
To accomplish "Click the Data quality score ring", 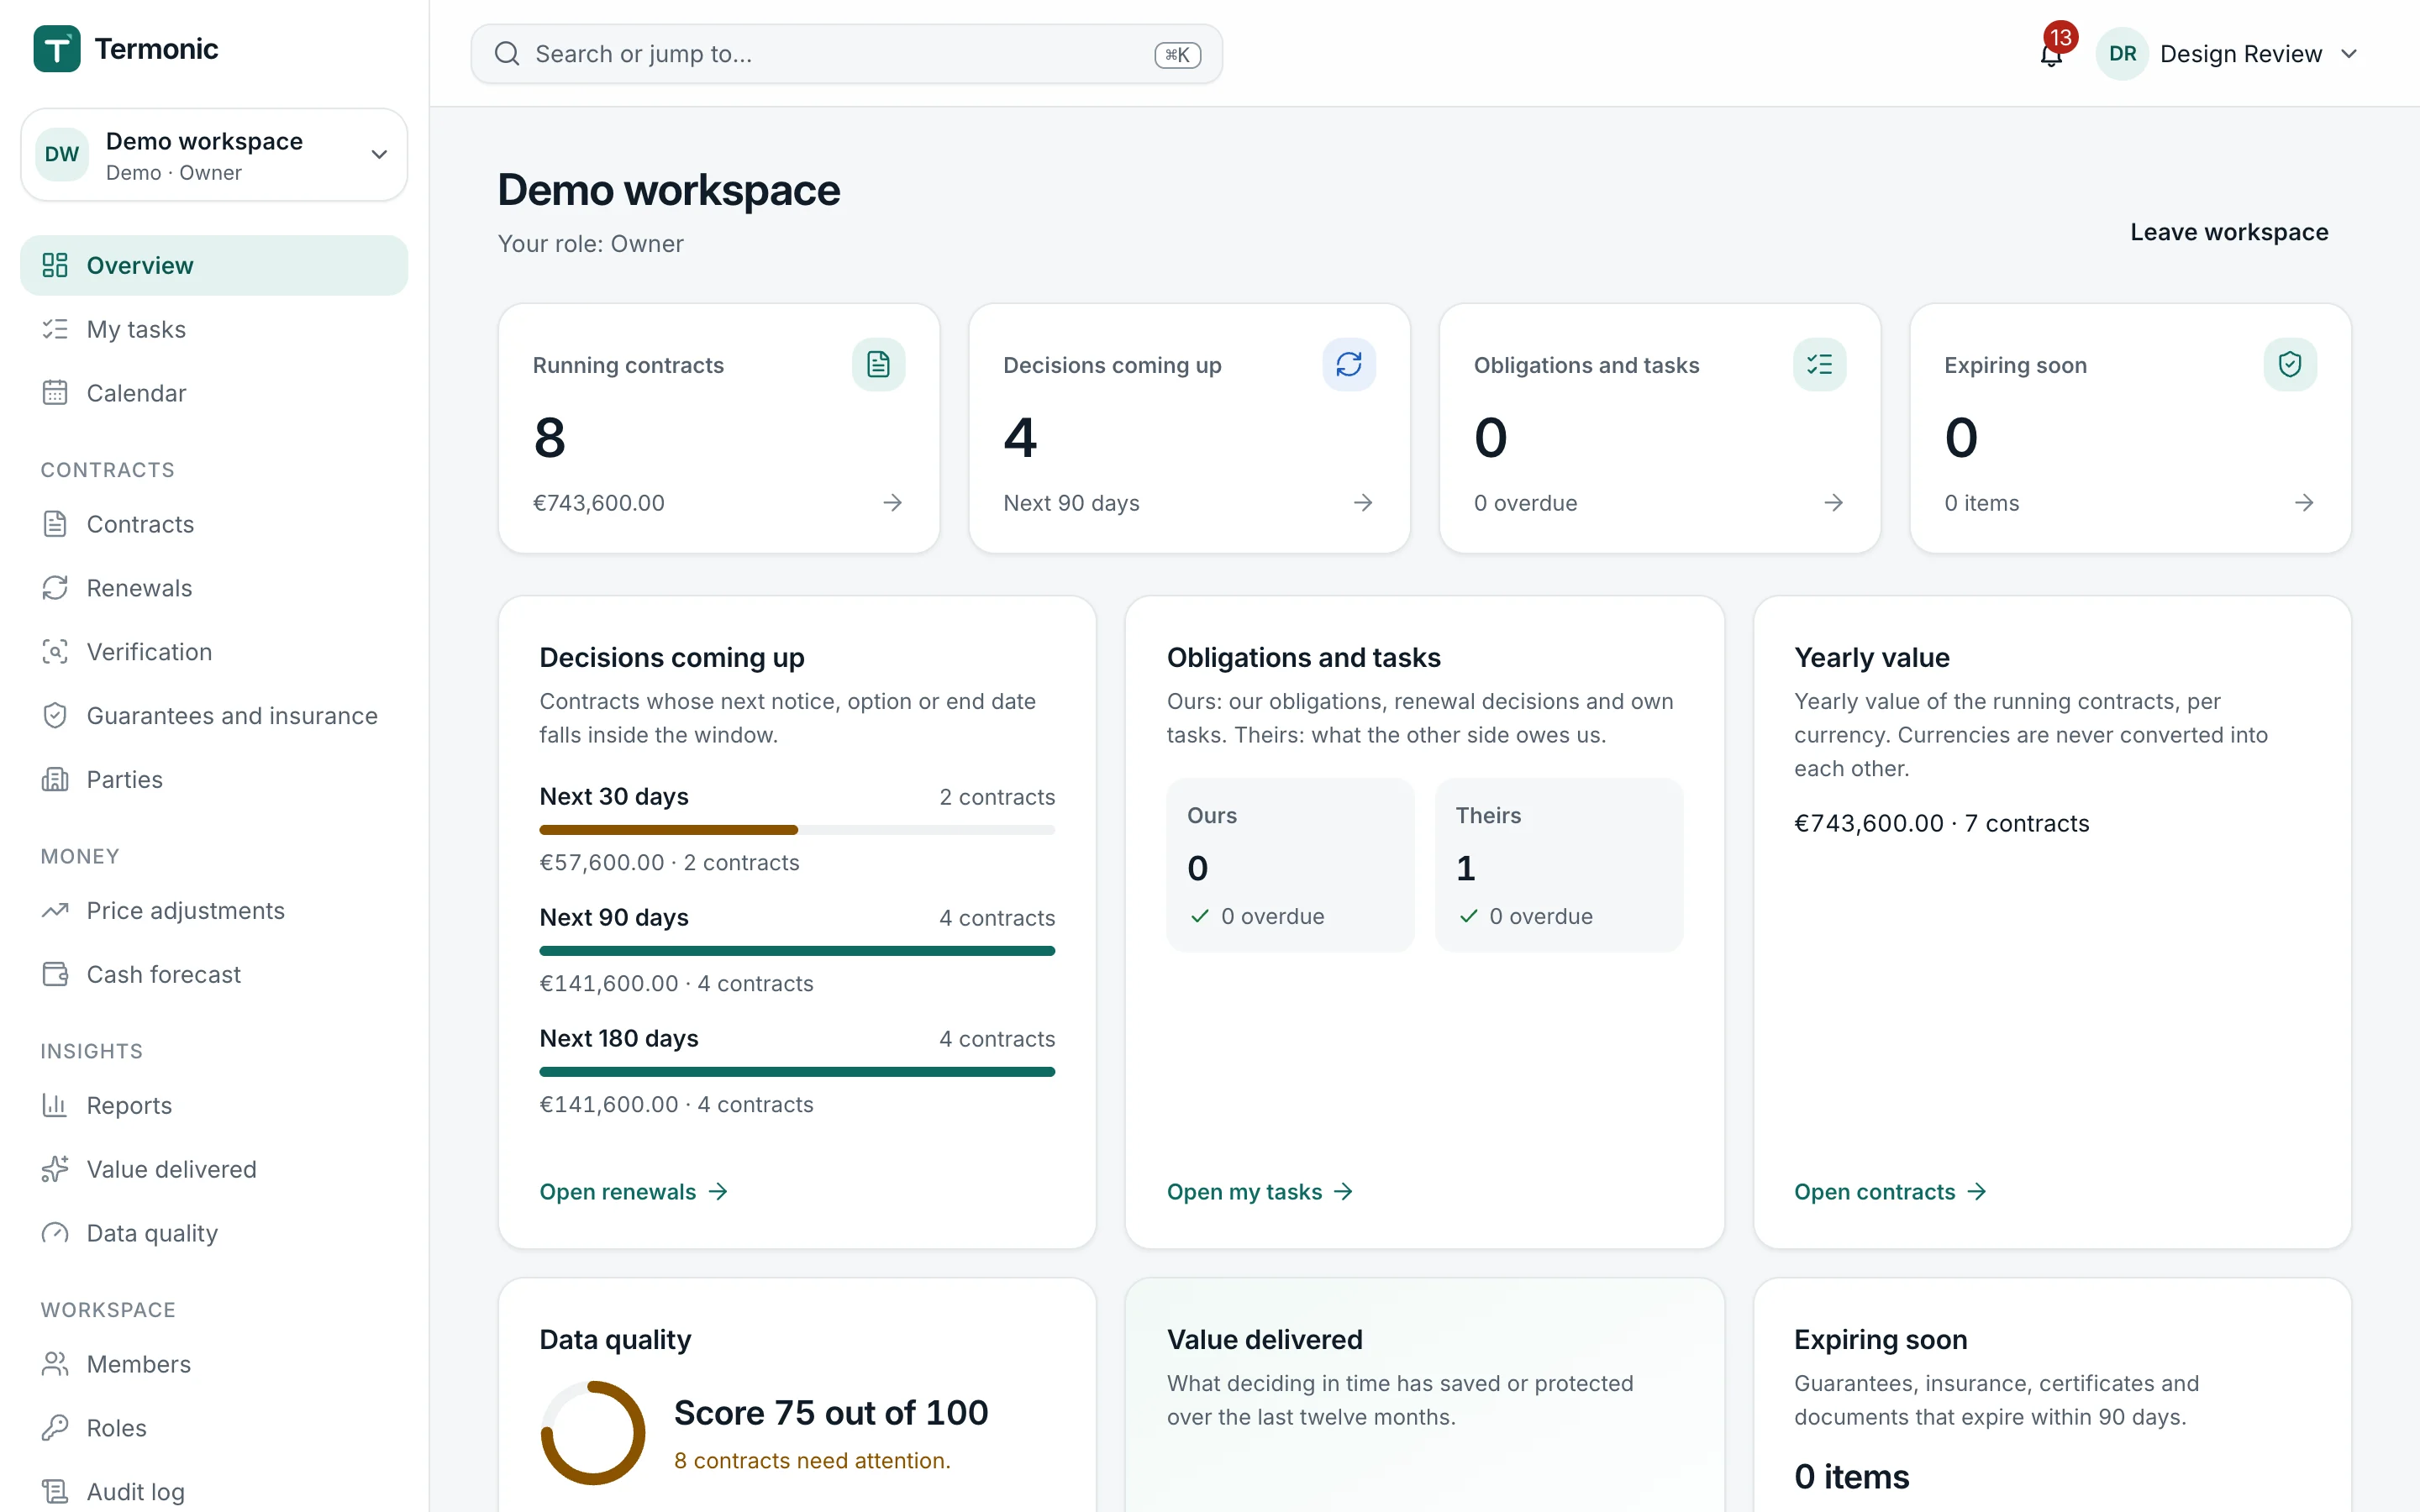I will [593, 1432].
